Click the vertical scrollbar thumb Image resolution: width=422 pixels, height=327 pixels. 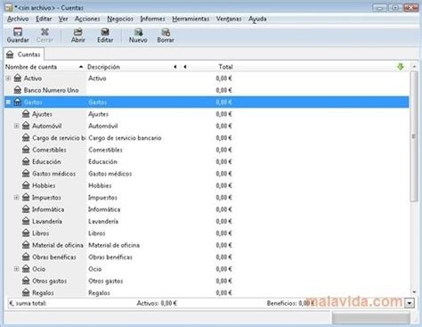414,136
